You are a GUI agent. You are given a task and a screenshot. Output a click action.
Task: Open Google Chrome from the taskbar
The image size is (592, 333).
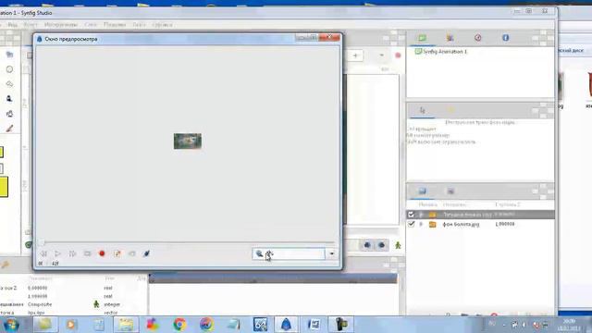point(179,325)
